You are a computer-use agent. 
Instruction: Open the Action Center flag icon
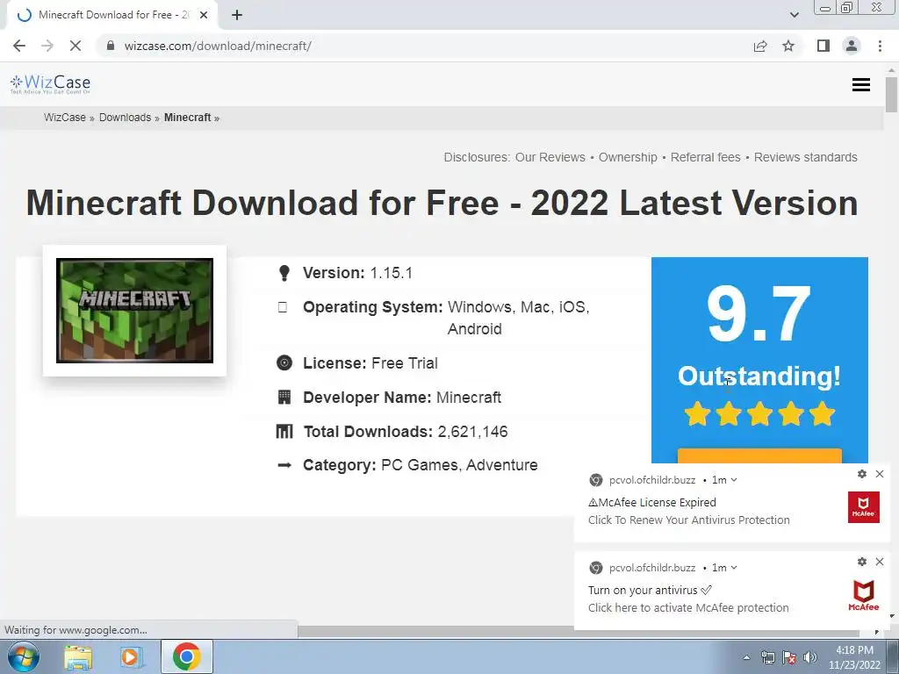(789, 657)
